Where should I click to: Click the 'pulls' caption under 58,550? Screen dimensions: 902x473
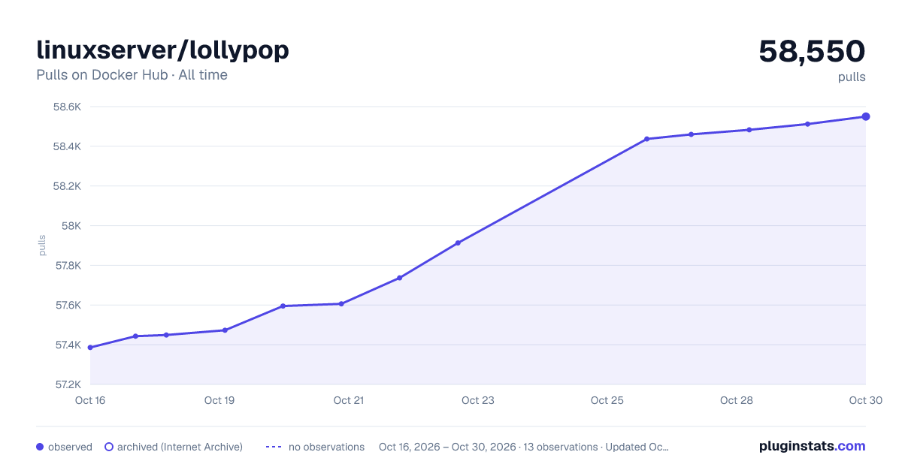(852, 77)
